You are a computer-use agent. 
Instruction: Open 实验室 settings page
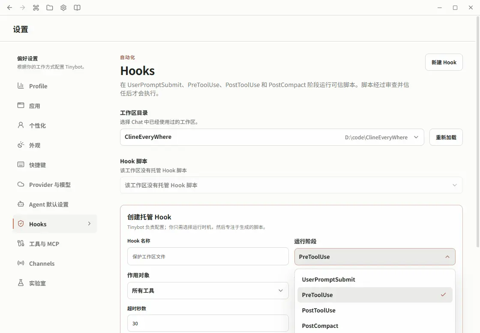coord(55,283)
